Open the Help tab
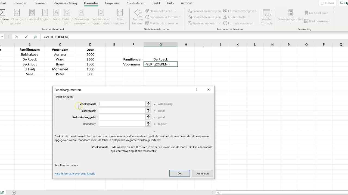348x195 pixels. click(x=170, y=3)
